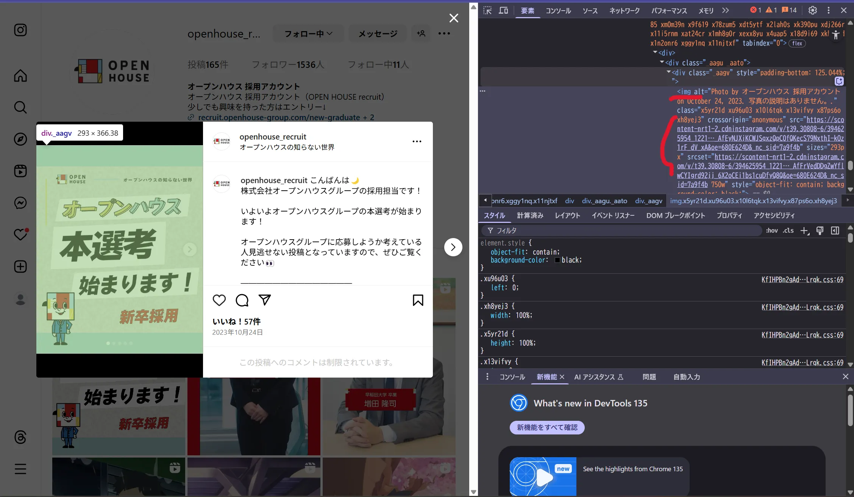Click the errors count badge in DevTools
The height and width of the screenshot is (497, 854).
pos(756,10)
